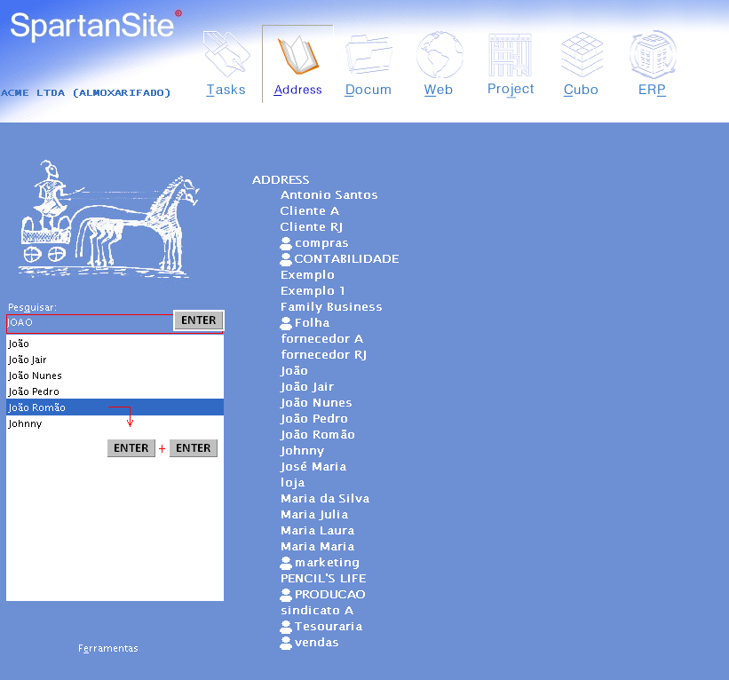Select João Nunes in search results list
Screen dimensions: 729x680
[x=115, y=376]
